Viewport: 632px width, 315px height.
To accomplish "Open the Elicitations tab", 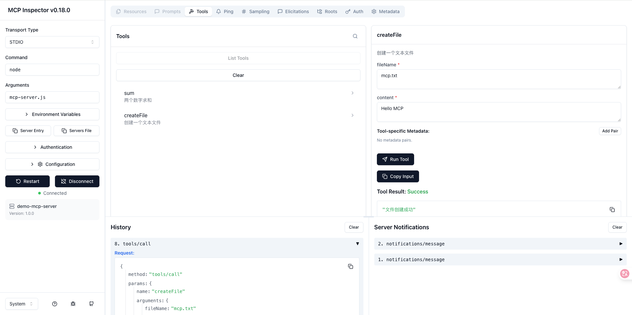I will (x=293, y=11).
